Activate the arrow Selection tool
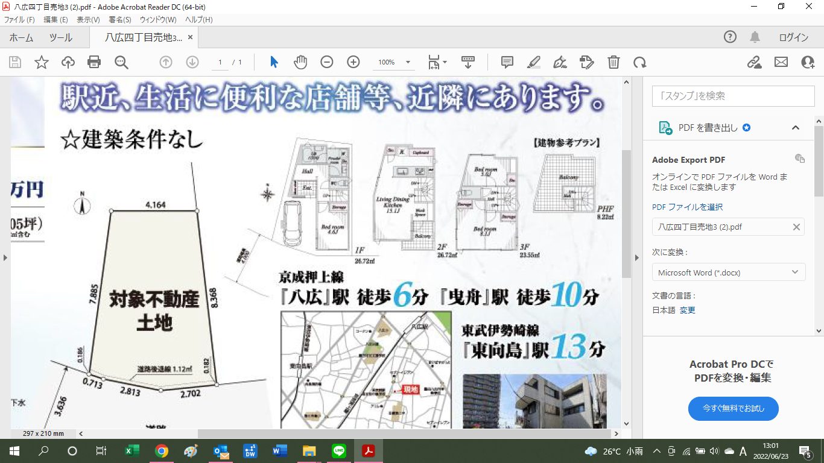 coord(274,62)
